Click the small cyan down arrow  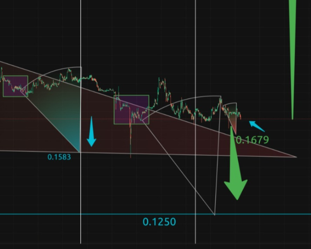coord(92,131)
